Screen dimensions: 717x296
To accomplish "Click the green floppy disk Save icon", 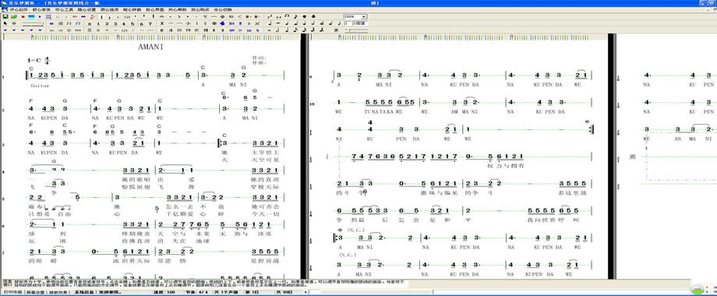I will pyautogui.click(x=5, y=16).
